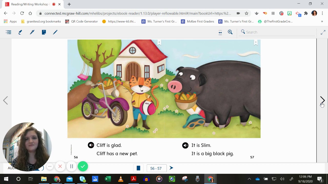Go to previous page with left chevron
This screenshot has width=328, height=184.
pyautogui.click(x=5, y=100)
